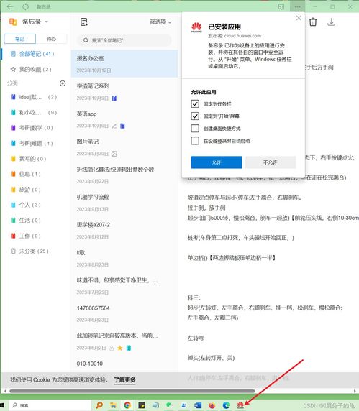Switch to the 待办 tab
The height and width of the screenshot is (411, 359).
coord(51,39)
